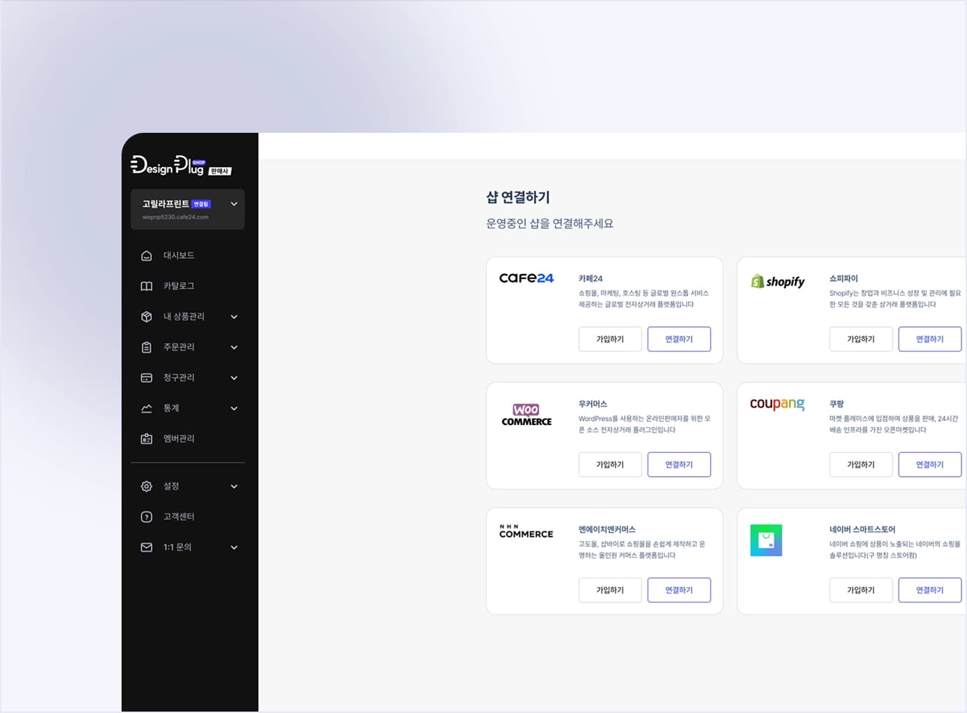Open the 고릴라프린트 shop selector dropdown
Viewport: 967px width, 713px height.
pos(233,204)
